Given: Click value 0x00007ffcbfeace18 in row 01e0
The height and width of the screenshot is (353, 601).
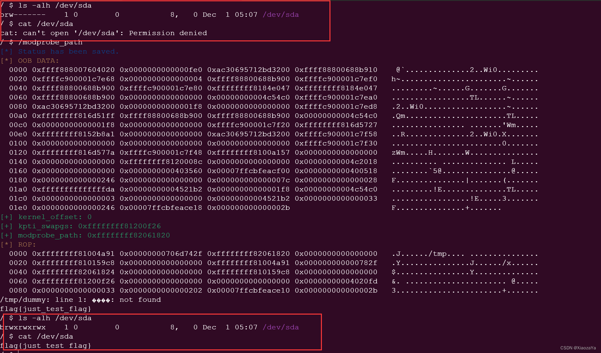Looking at the screenshot, I should tap(161, 208).
